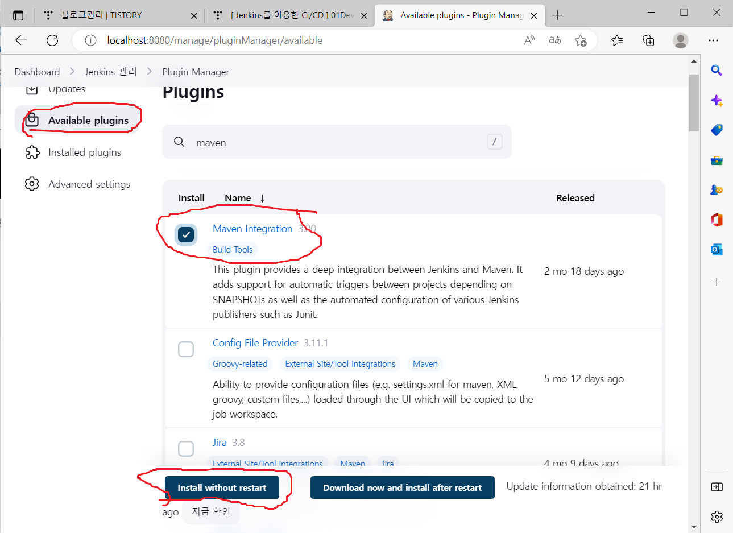Open the Edge tab actions menu icon
The image size is (733, 533).
(18, 15)
